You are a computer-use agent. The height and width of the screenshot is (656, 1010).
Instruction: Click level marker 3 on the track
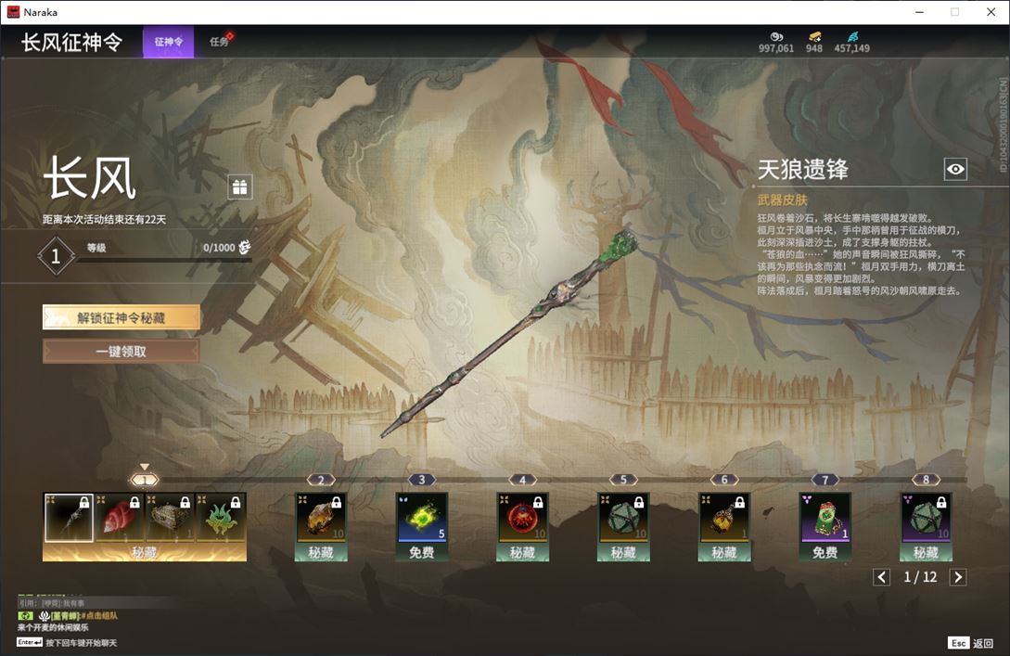point(422,480)
